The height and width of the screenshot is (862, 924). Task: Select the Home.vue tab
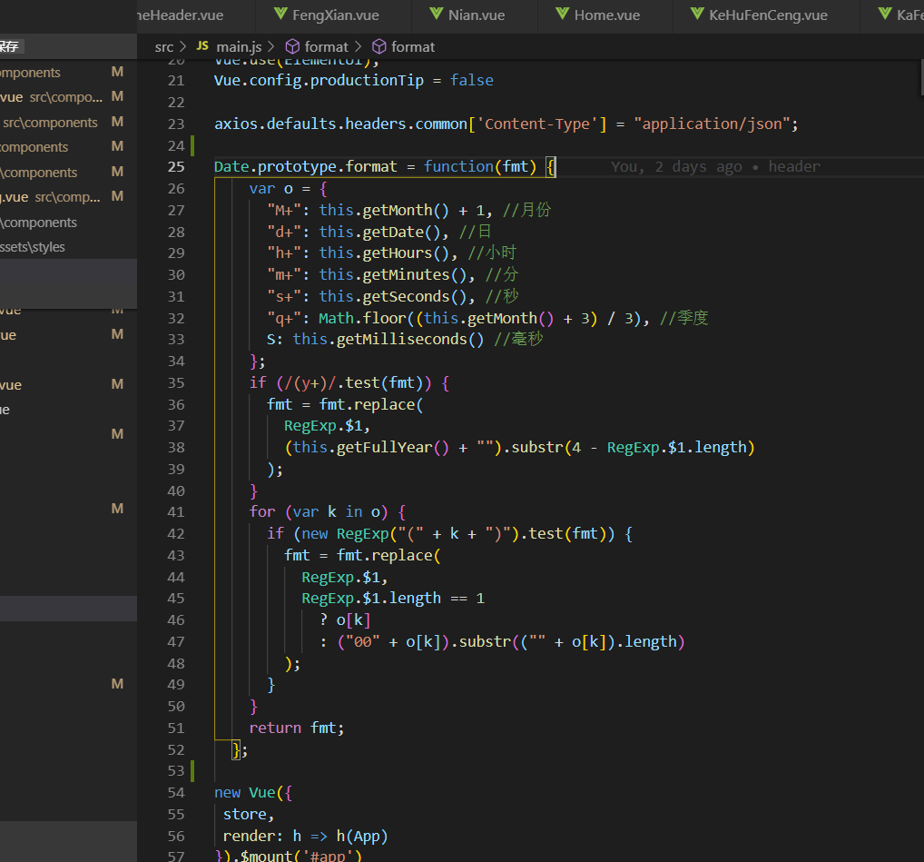605,15
